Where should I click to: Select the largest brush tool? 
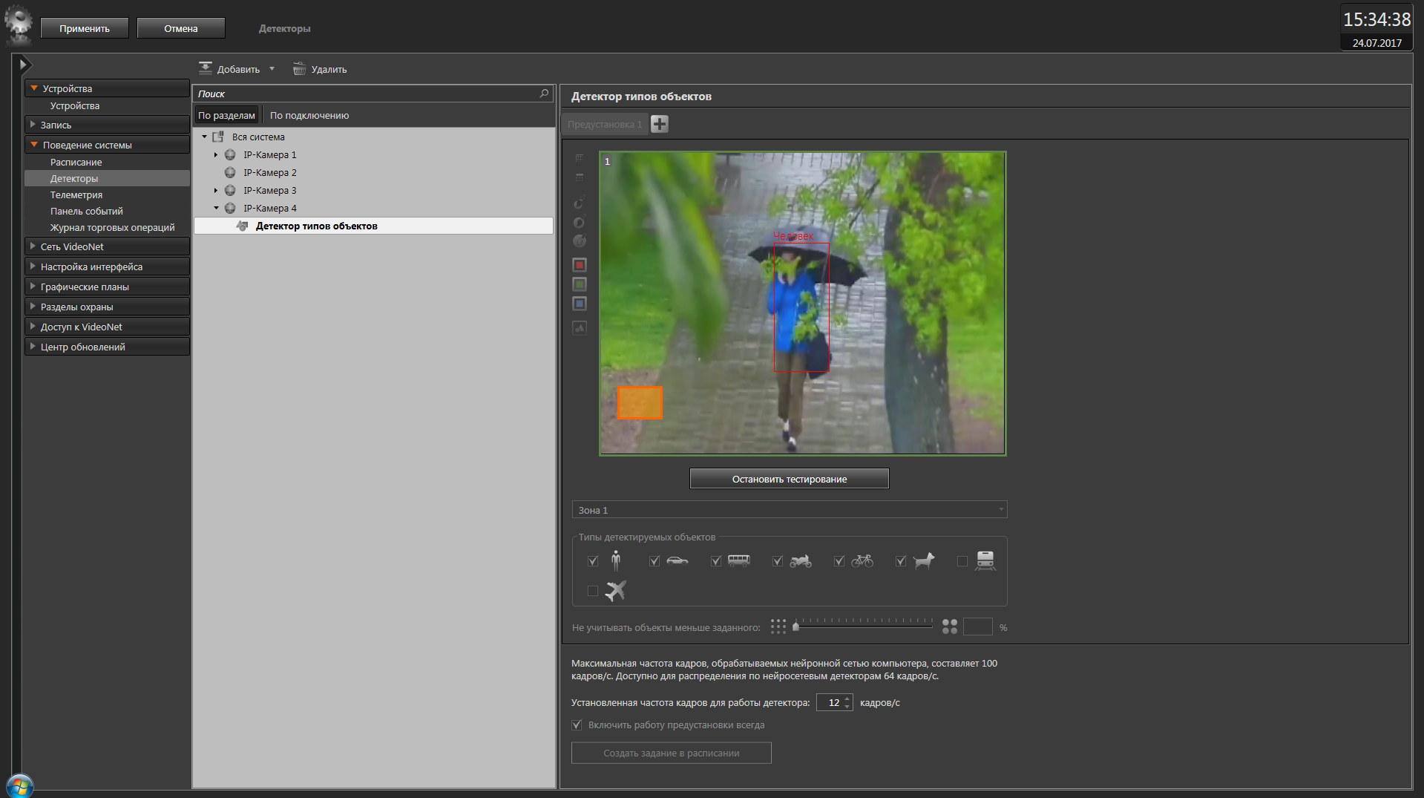[580, 241]
